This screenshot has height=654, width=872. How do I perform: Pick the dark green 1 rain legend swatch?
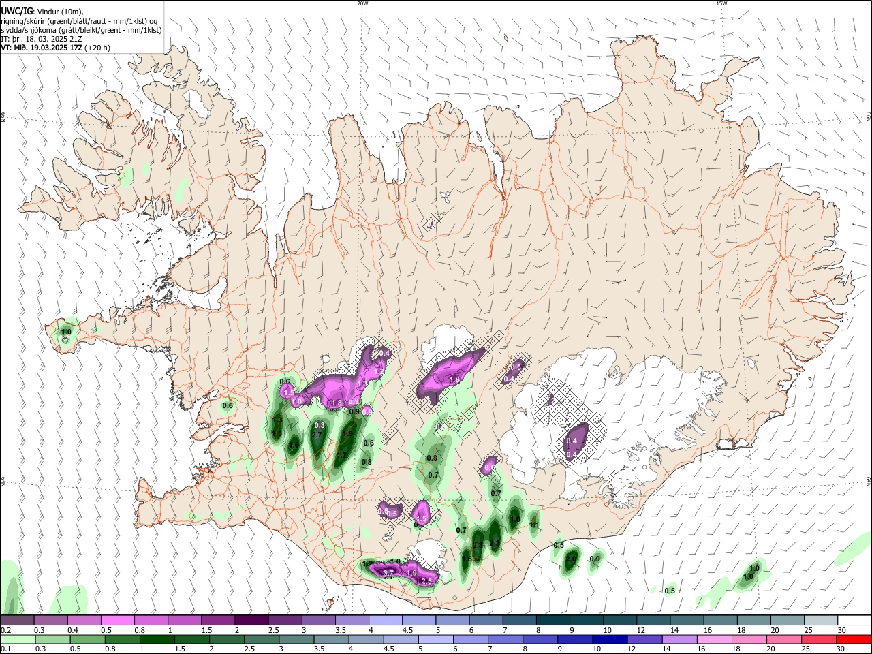157,639
